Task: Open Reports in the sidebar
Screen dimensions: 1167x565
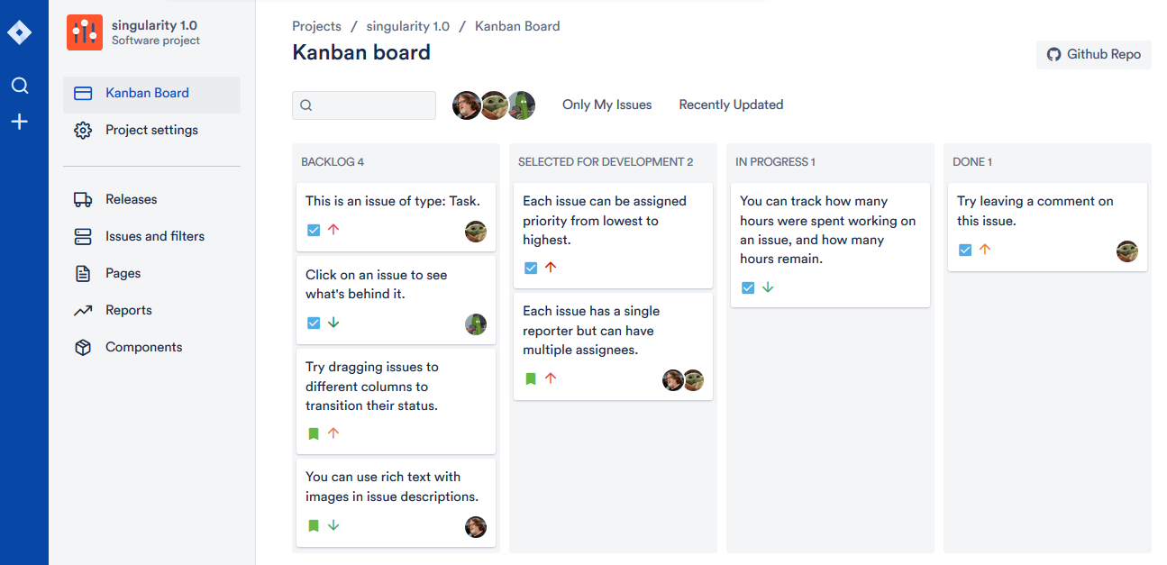Action: coord(128,310)
